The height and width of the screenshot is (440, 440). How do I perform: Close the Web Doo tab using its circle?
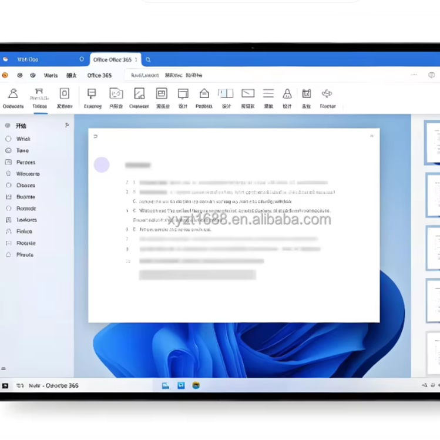coord(82,59)
